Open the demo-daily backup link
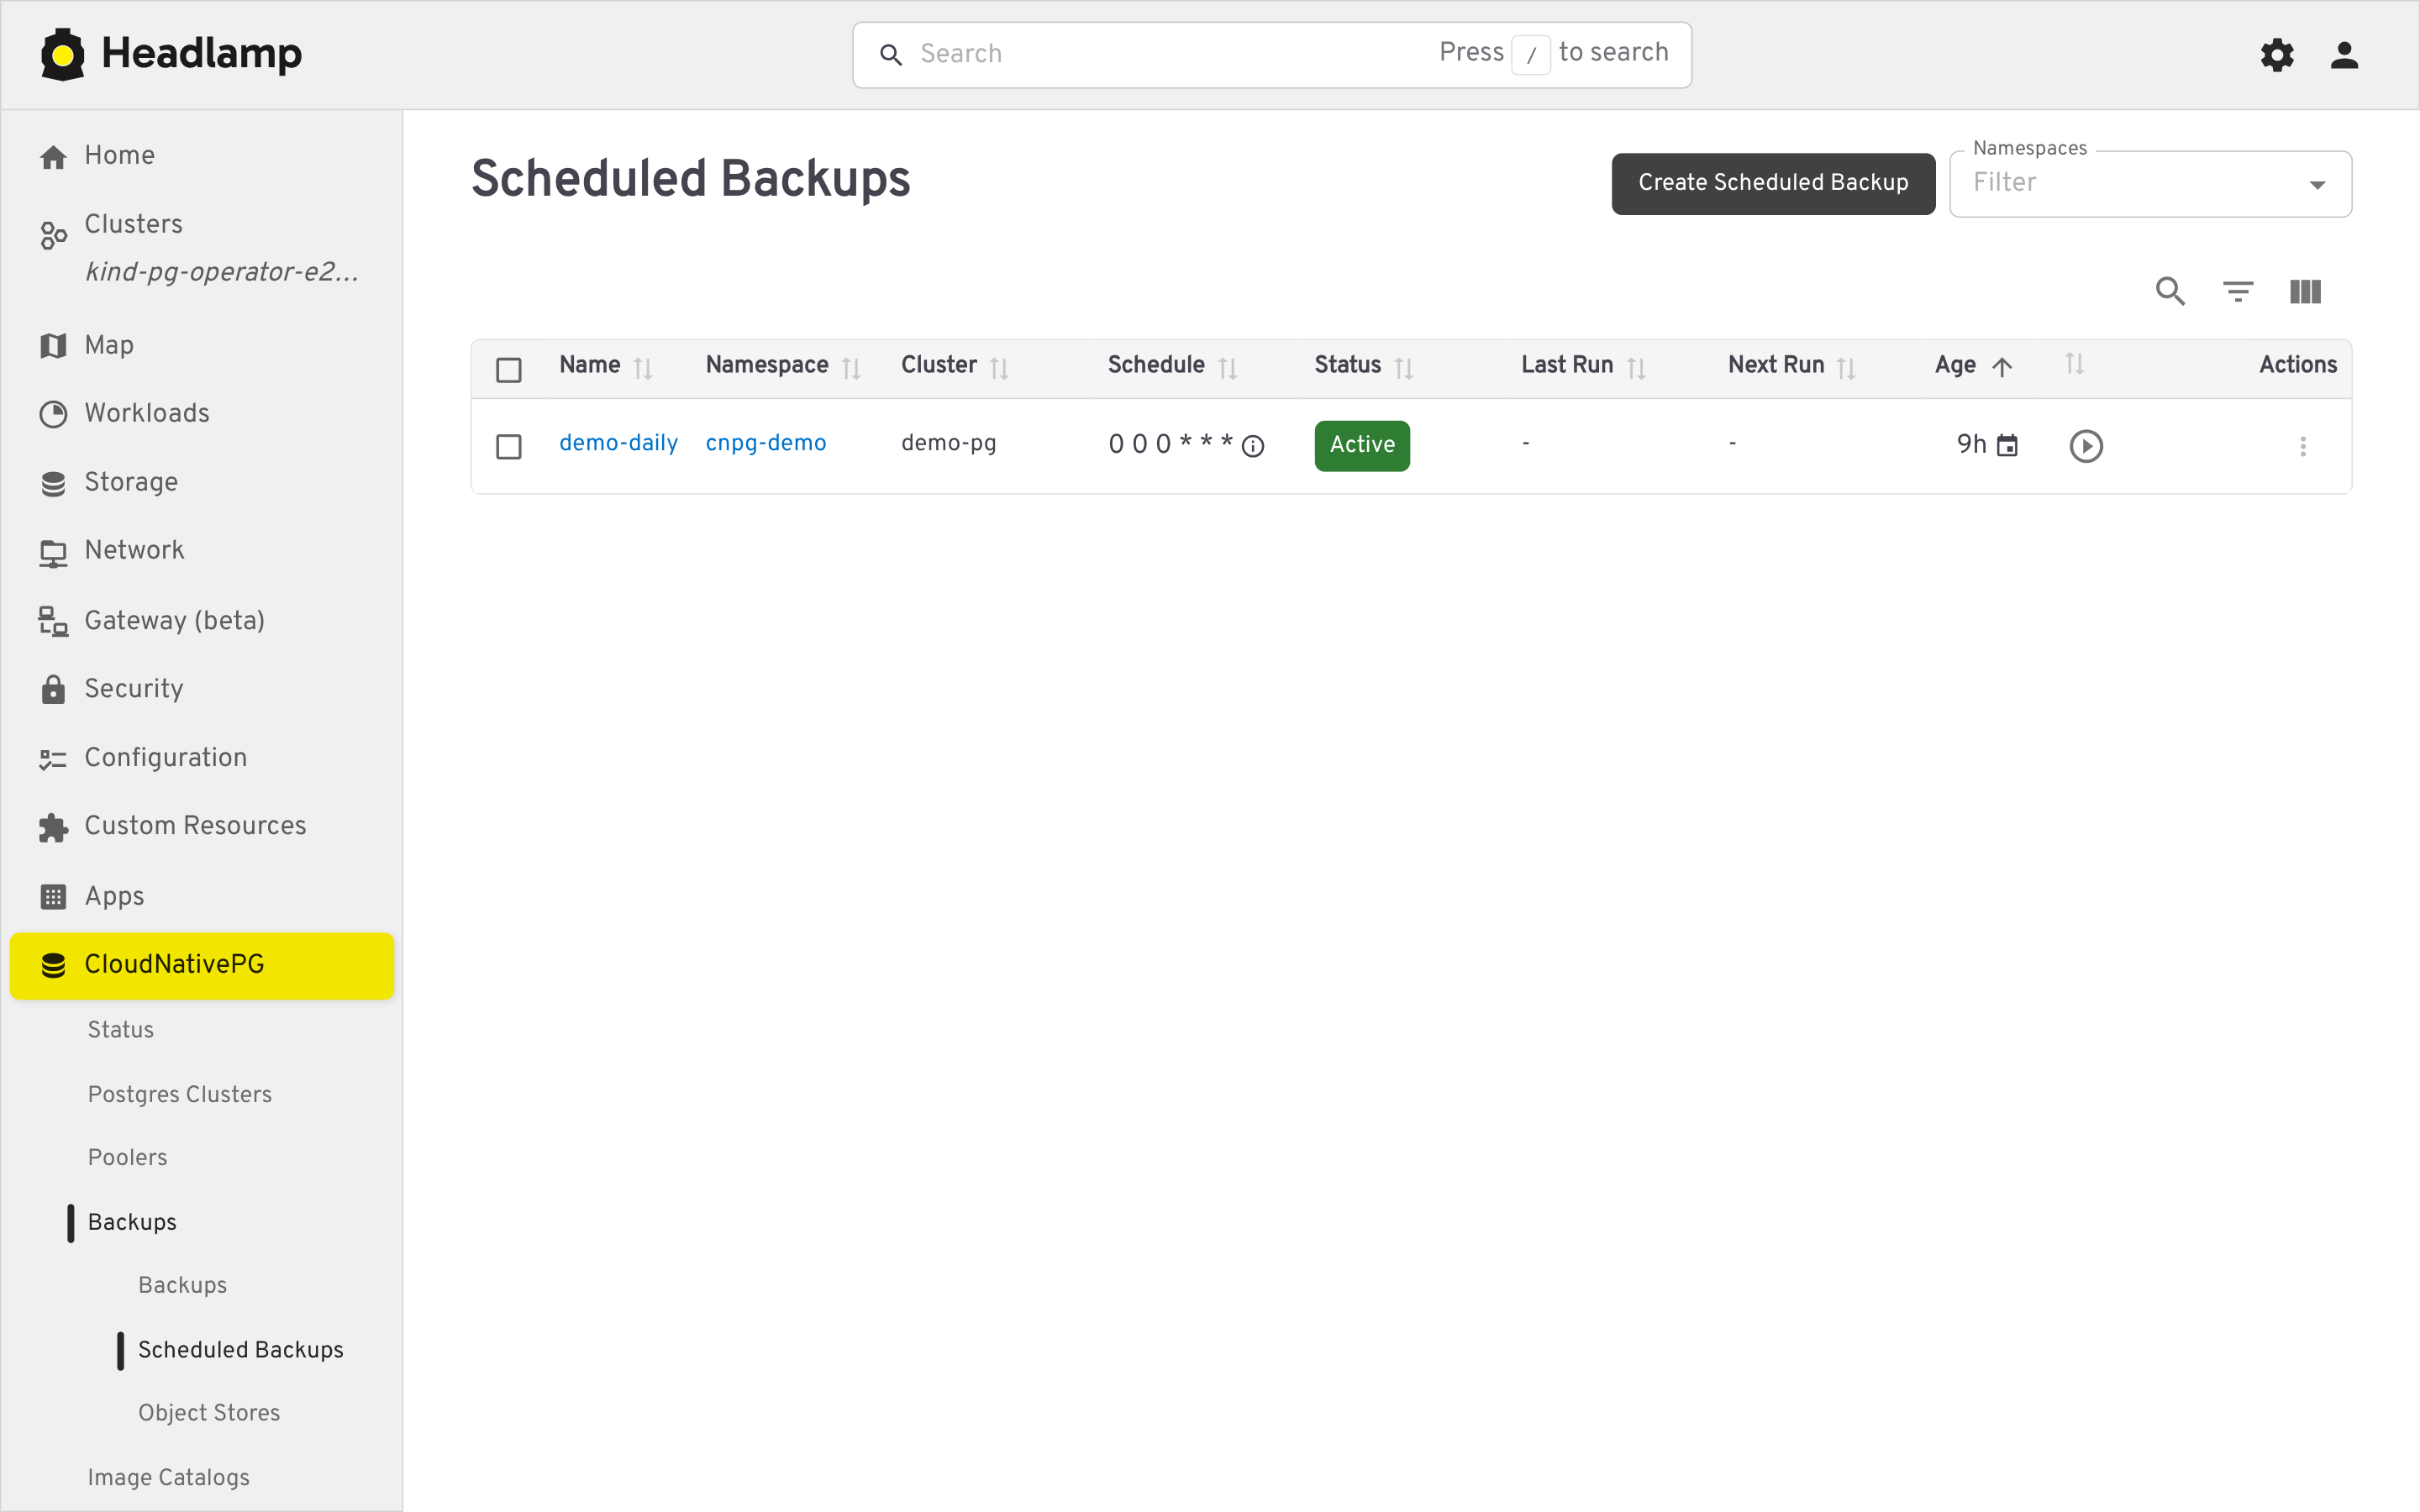Viewport: 2420px width, 1512px height. tap(618, 443)
